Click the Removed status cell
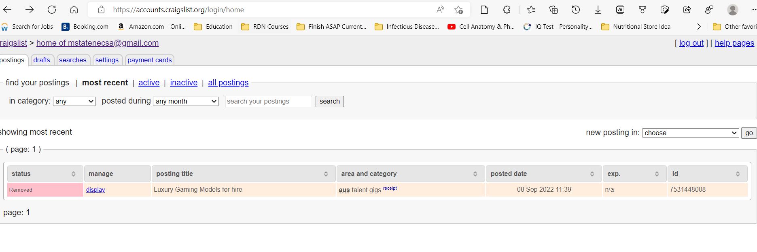The height and width of the screenshot is (252, 757). [x=45, y=190]
